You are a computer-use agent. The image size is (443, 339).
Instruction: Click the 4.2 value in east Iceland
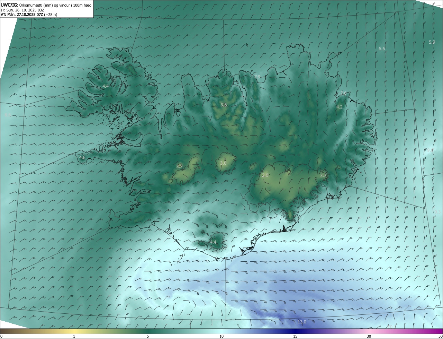click(340, 107)
